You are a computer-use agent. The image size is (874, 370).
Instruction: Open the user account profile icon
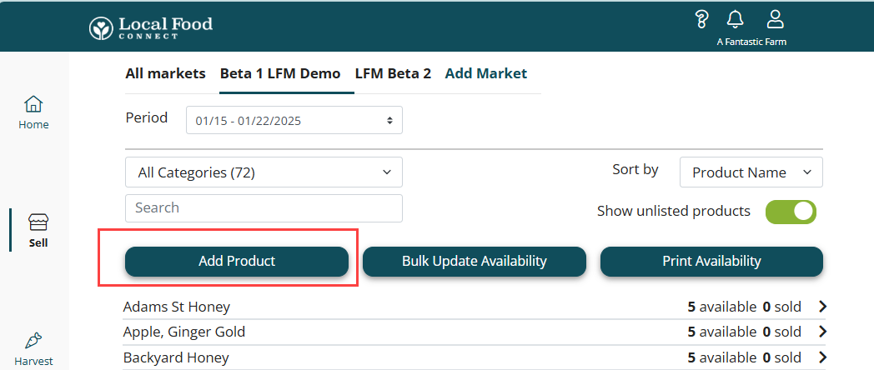click(775, 19)
